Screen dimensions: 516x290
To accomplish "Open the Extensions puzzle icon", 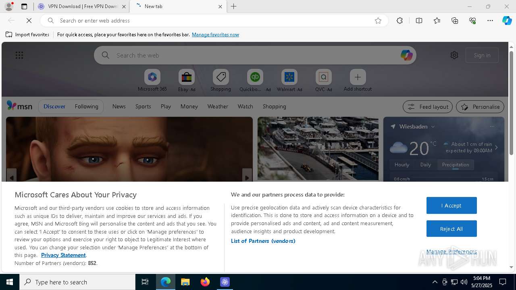I will pos(399,21).
